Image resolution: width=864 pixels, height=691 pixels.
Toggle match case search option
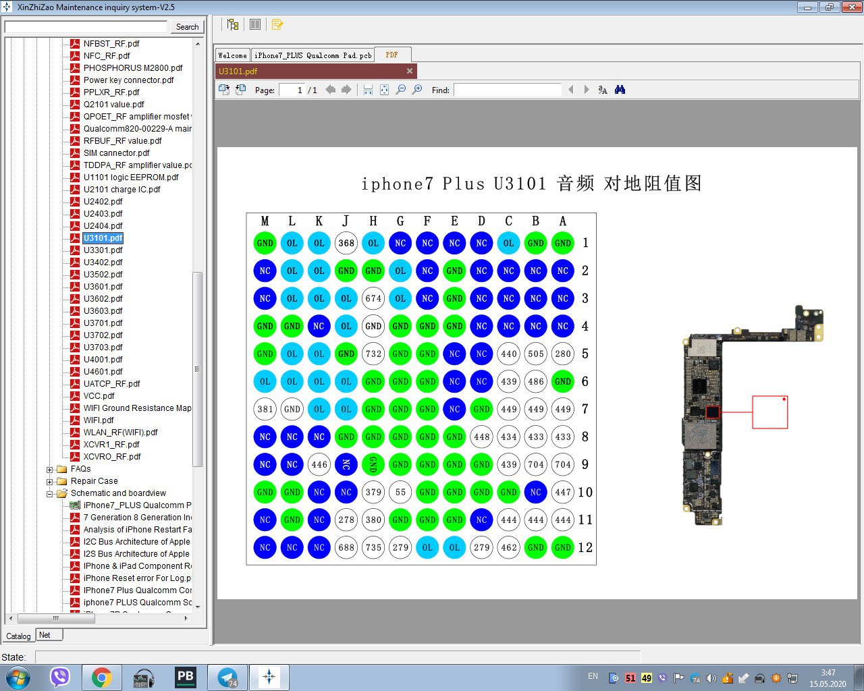tap(603, 90)
